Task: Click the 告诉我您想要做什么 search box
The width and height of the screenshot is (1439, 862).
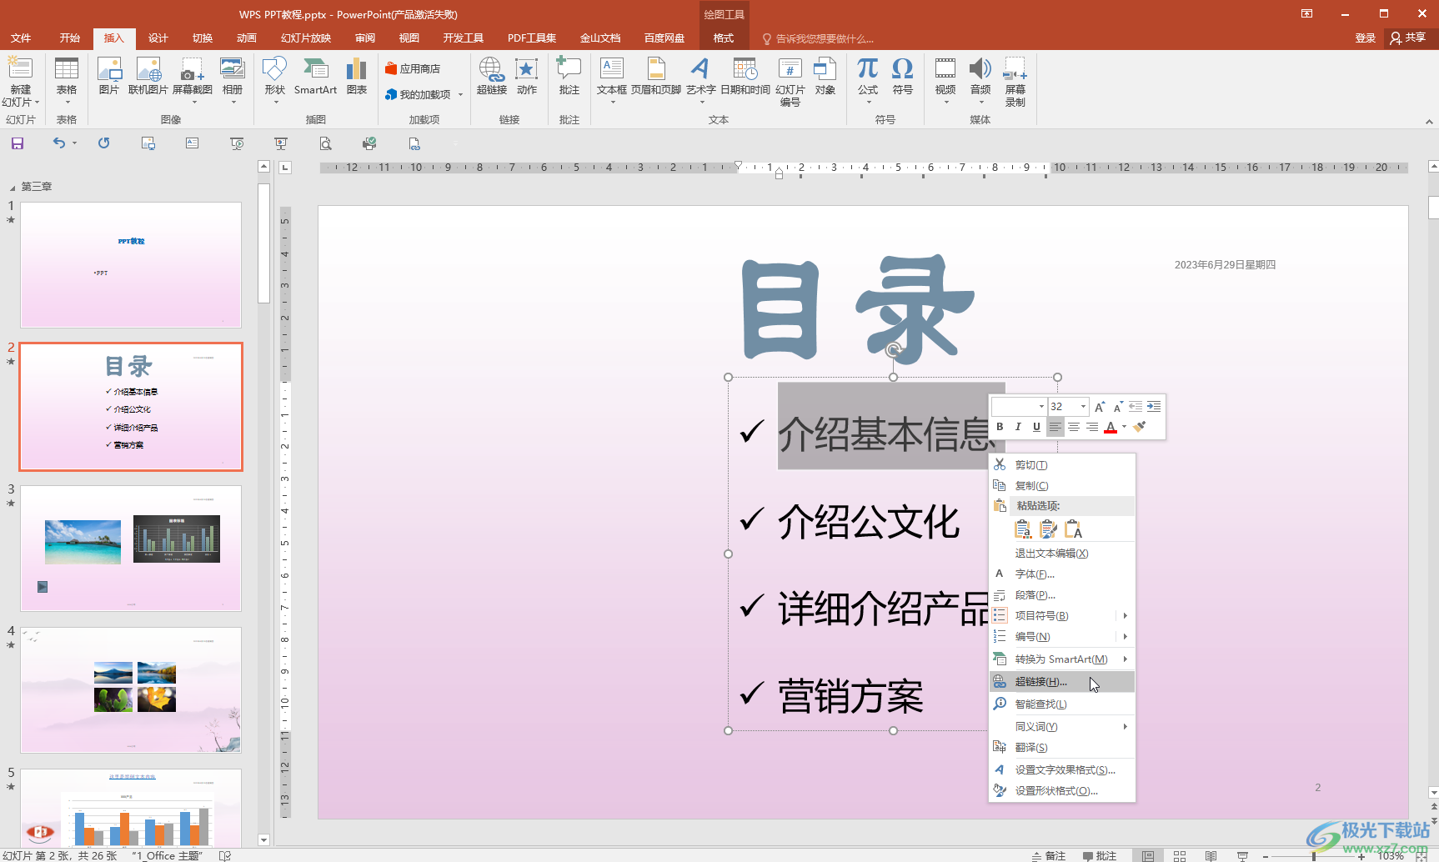Action: pos(818,39)
